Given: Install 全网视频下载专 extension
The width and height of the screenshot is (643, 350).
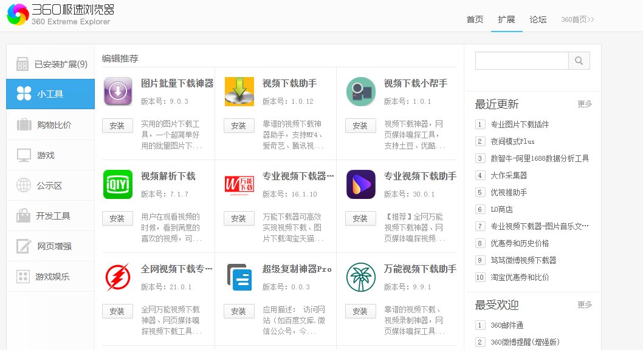Looking at the screenshot, I should pos(117,312).
